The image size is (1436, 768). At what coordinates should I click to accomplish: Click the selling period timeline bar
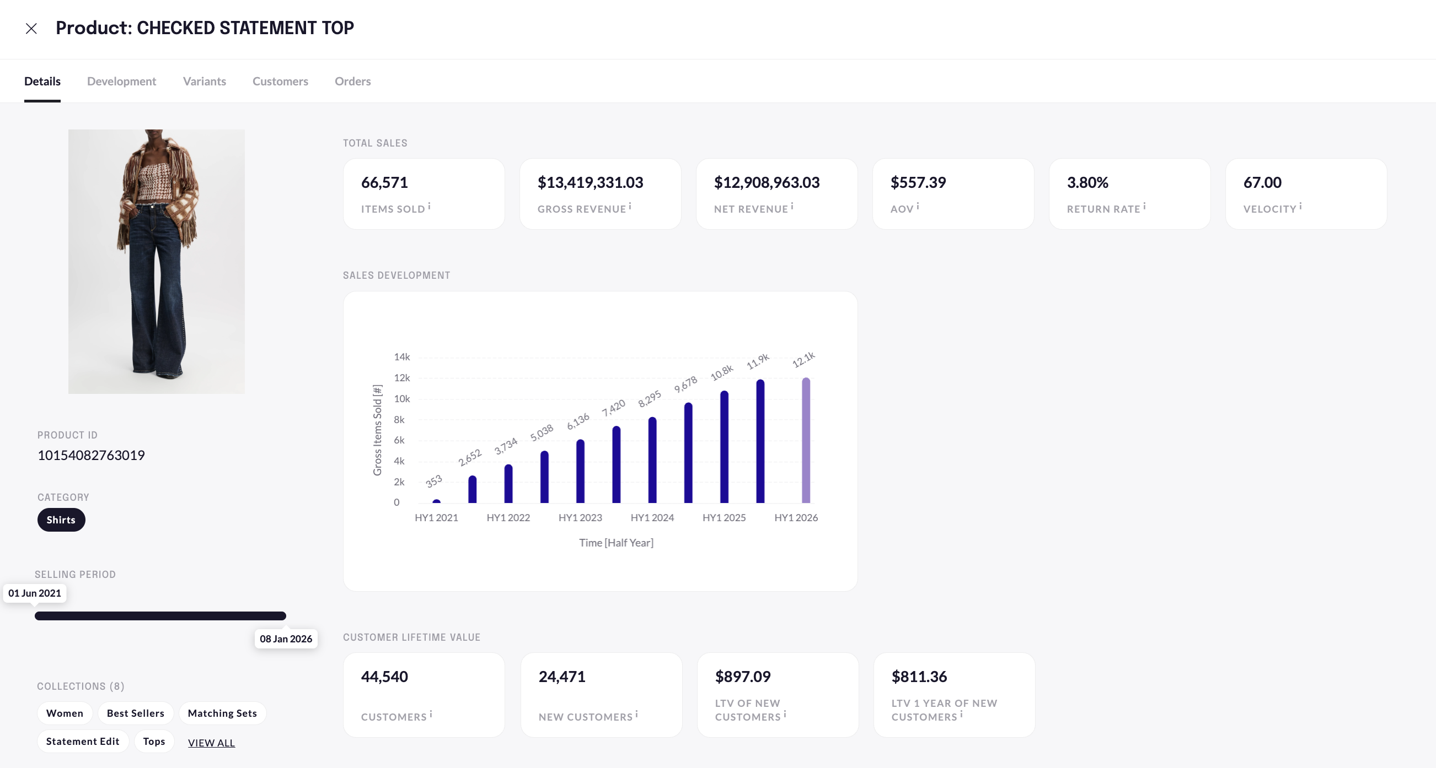(x=160, y=616)
